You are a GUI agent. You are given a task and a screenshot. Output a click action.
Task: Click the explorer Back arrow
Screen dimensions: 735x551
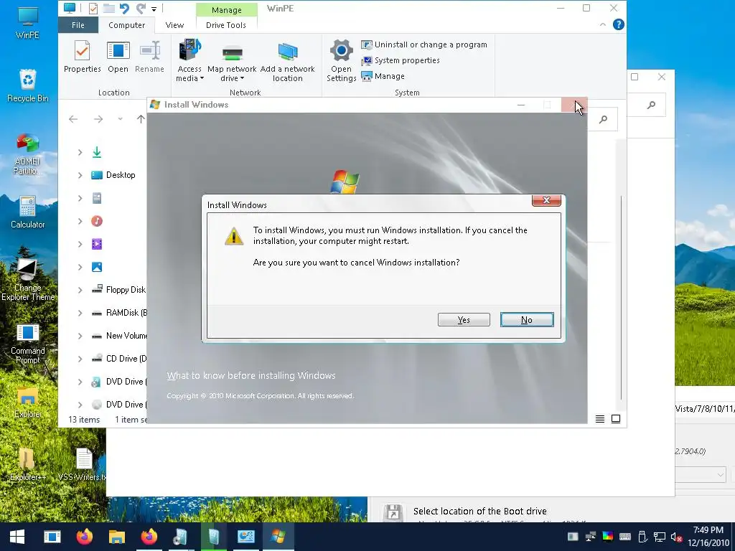pos(73,119)
